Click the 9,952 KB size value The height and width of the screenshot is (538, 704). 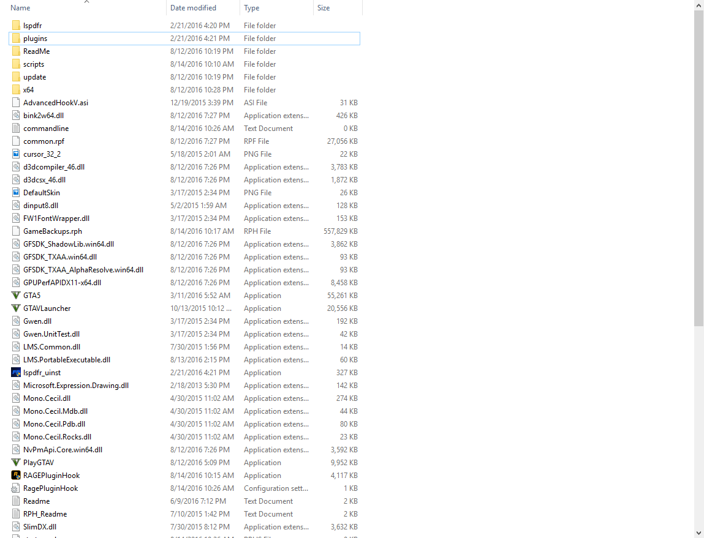tap(344, 463)
